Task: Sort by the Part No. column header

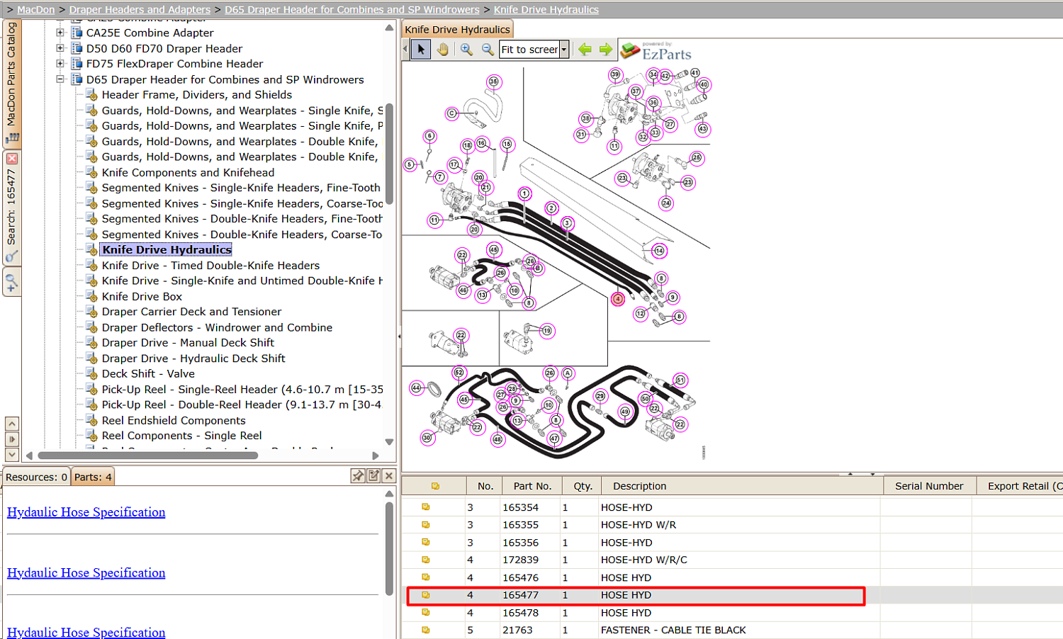Action: pyautogui.click(x=532, y=486)
